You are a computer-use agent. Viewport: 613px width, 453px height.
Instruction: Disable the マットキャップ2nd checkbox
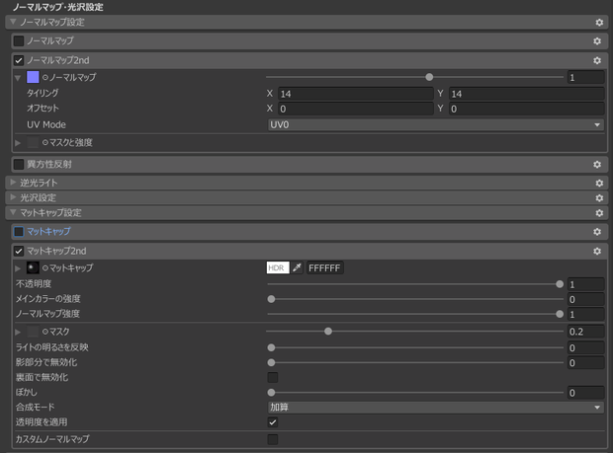pyautogui.click(x=19, y=251)
